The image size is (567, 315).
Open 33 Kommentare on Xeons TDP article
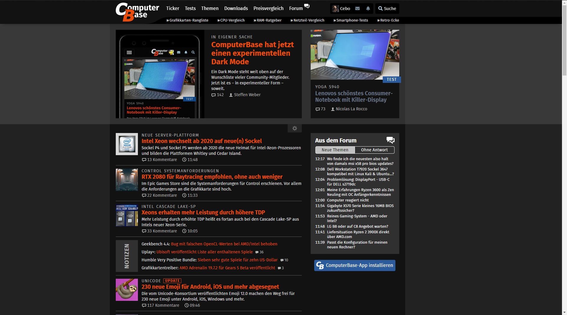tap(159, 231)
